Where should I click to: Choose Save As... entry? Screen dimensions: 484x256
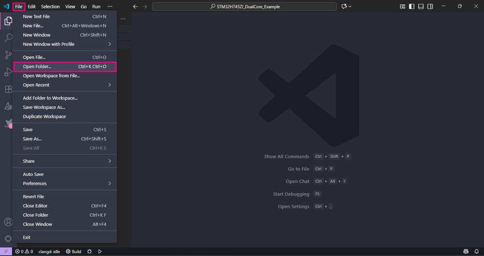pos(64,139)
